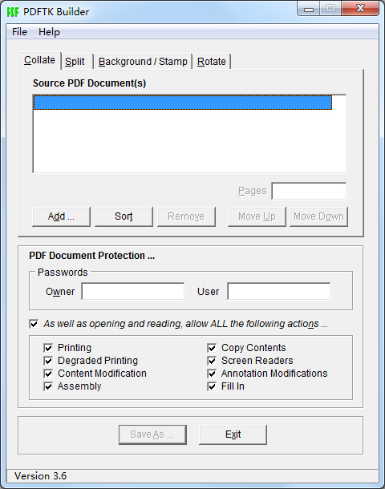Click the maximize window button
This screenshot has width=385, height=489.
pyautogui.click(x=330, y=9)
